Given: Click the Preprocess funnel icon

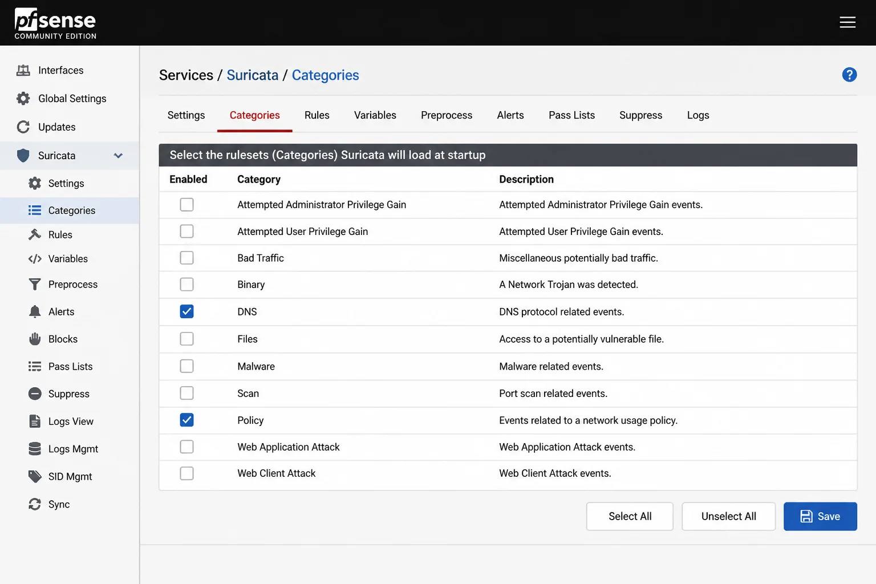Looking at the screenshot, I should click(35, 284).
